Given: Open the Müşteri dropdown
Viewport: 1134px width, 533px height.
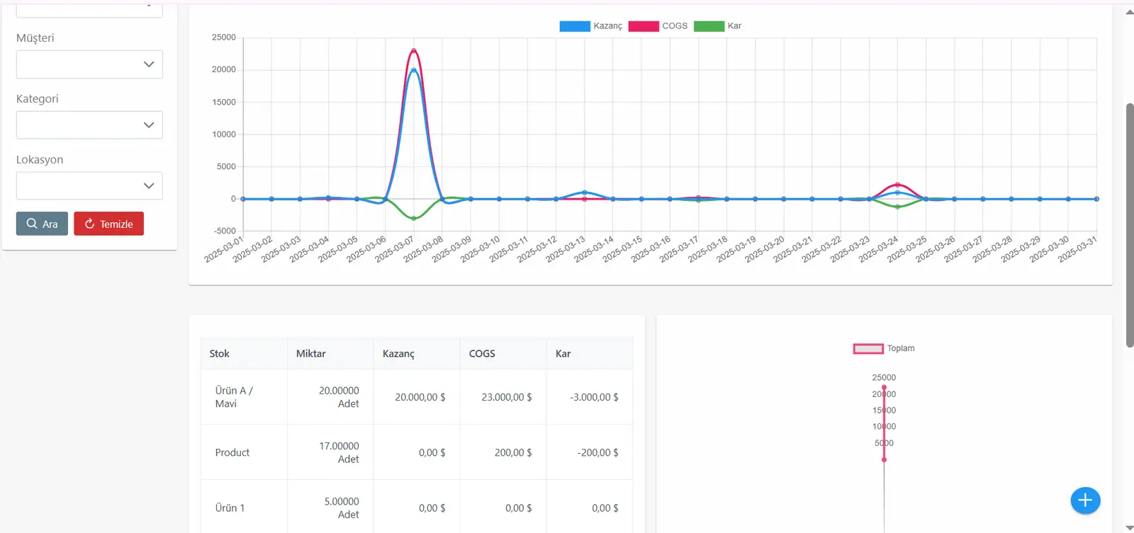Looking at the screenshot, I should pyautogui.click(x=89, y=64).
